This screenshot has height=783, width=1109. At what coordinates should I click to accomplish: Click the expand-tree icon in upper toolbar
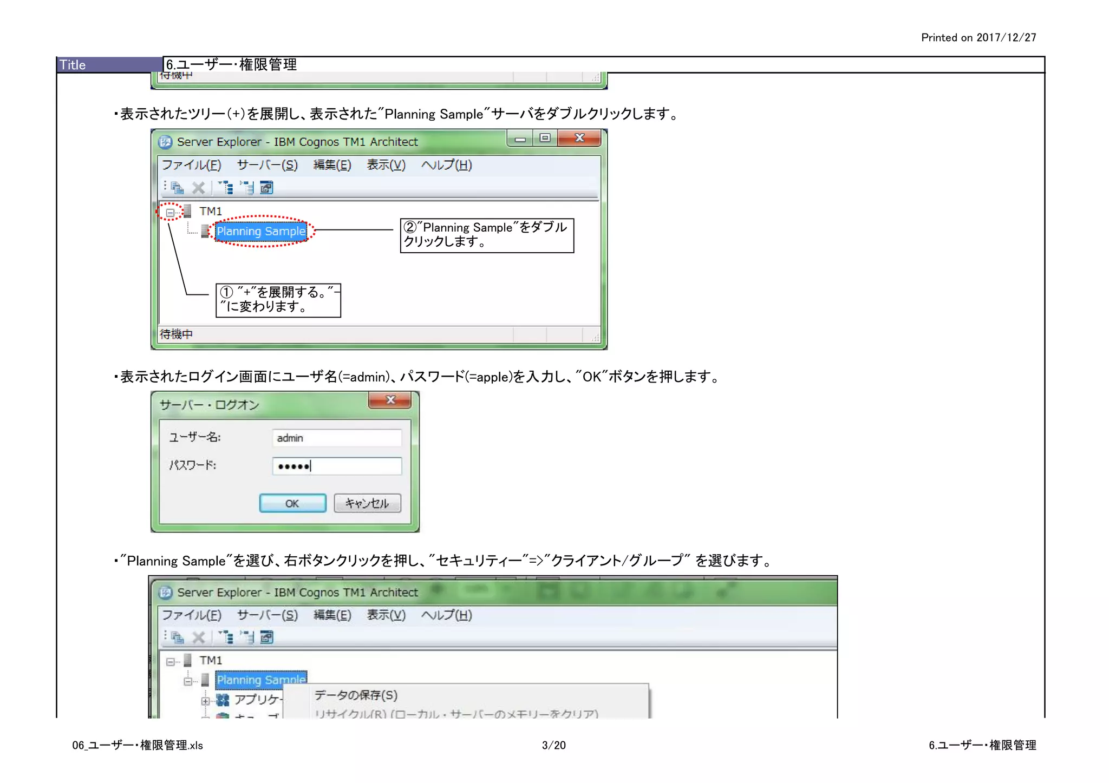[225, 188]
